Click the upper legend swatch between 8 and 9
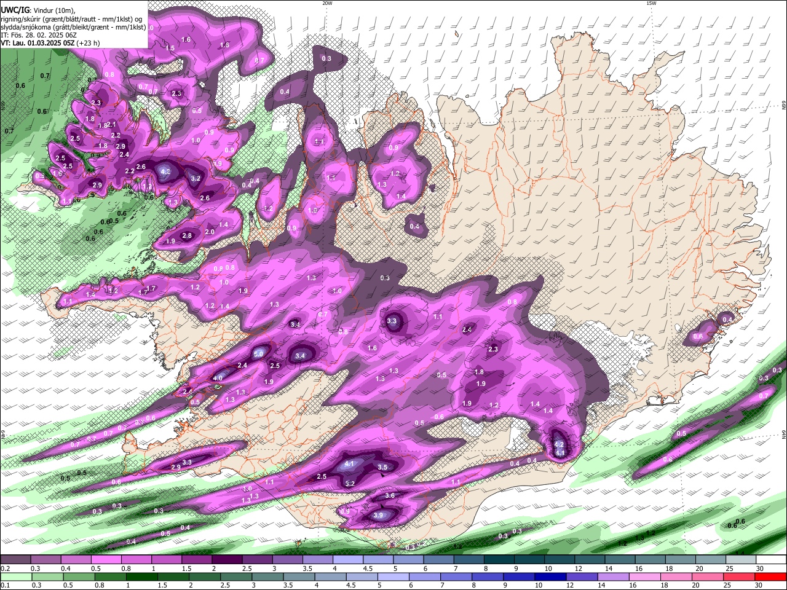The image size is (787, 590). click(x=499, y=560)
